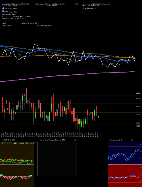This screenshot has width=142, height=187.
Task: Click the empty intraday trading price panel
Action: (x=57, y=159)
